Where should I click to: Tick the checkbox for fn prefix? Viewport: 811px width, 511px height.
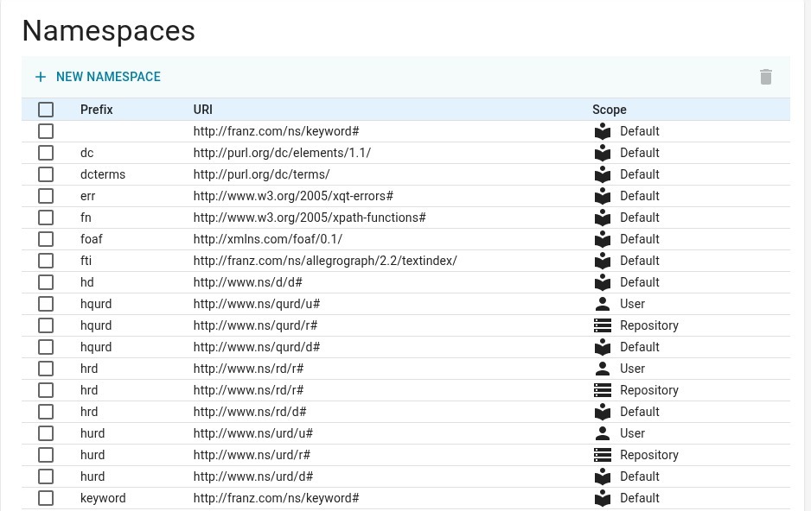(x=46, y=218)
